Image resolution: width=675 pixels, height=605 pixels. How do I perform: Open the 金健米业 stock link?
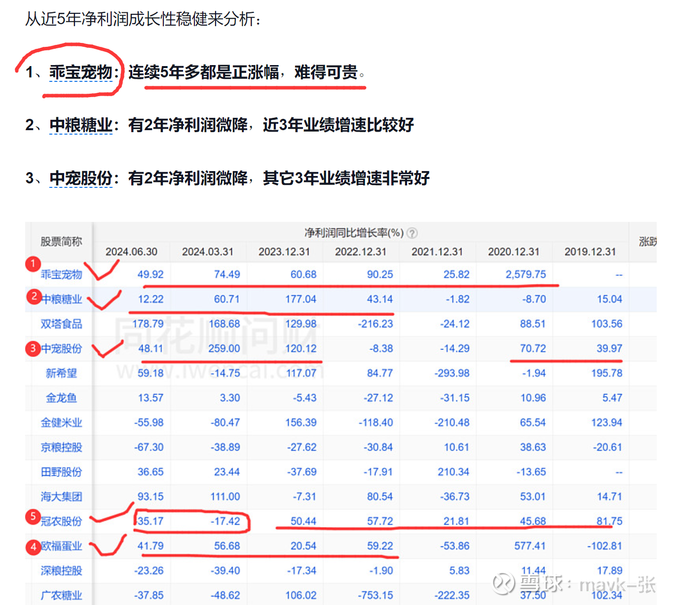61,422
